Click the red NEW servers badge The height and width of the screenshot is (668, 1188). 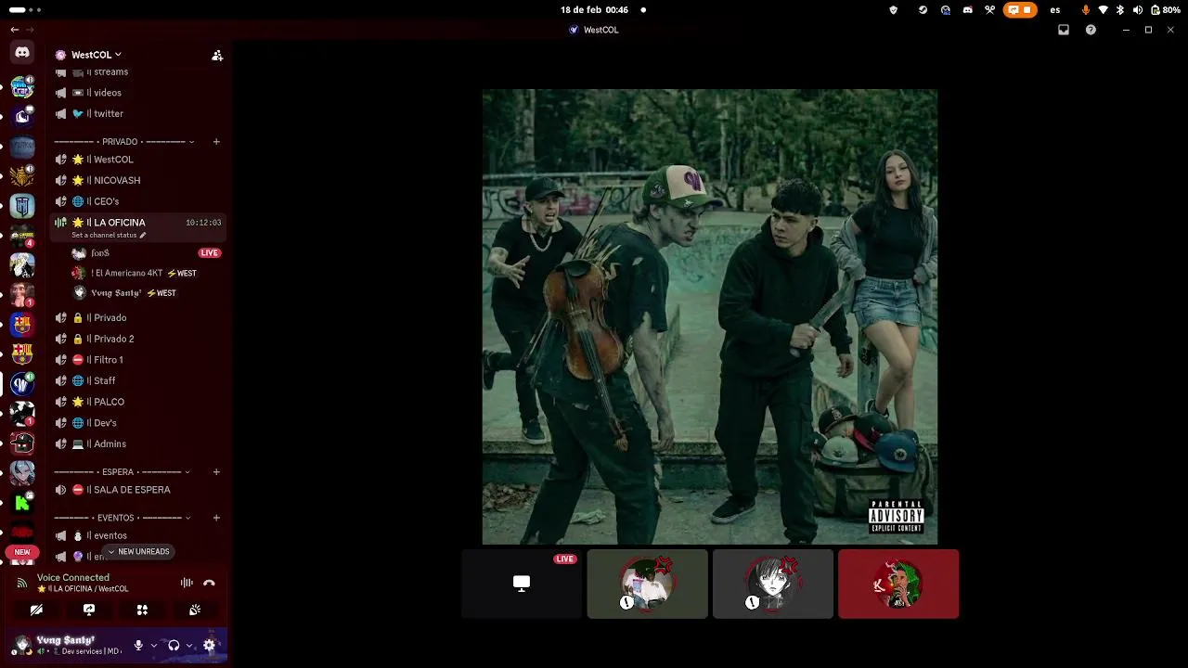(x=22, y=552)
